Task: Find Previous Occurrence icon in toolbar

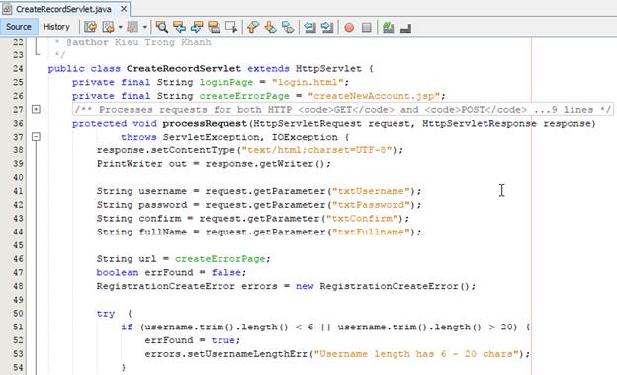Action: click(x=179, y=27)
